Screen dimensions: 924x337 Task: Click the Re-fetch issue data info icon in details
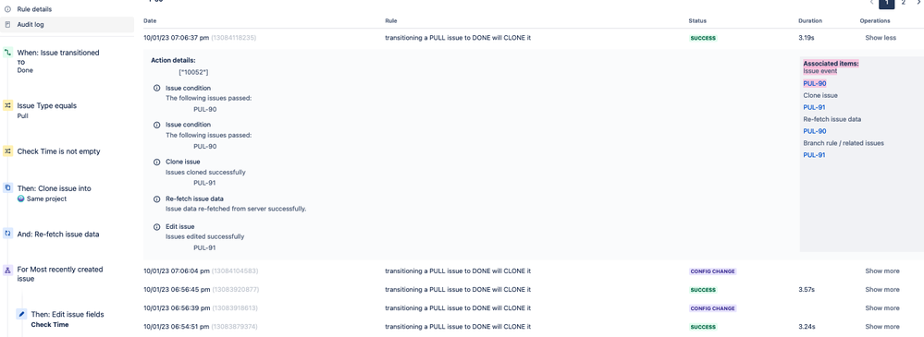[x=156, y=199]
